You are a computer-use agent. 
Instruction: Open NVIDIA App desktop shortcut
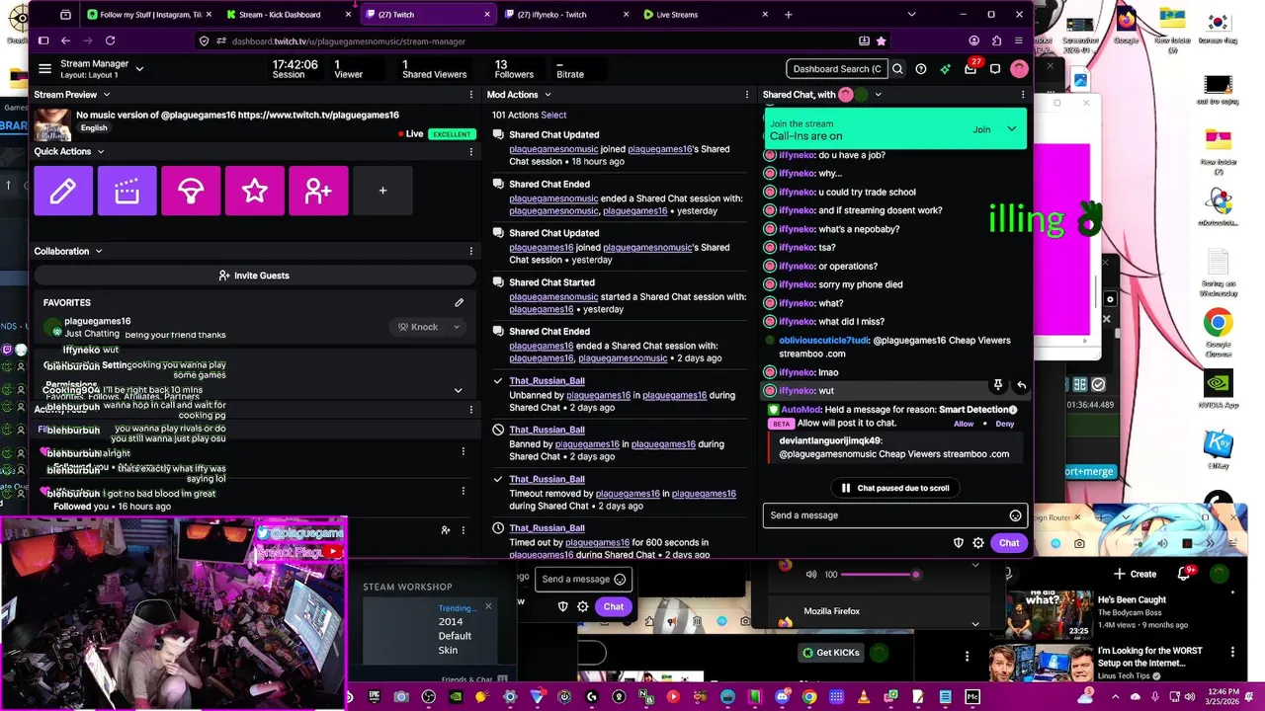(1218, 389)
